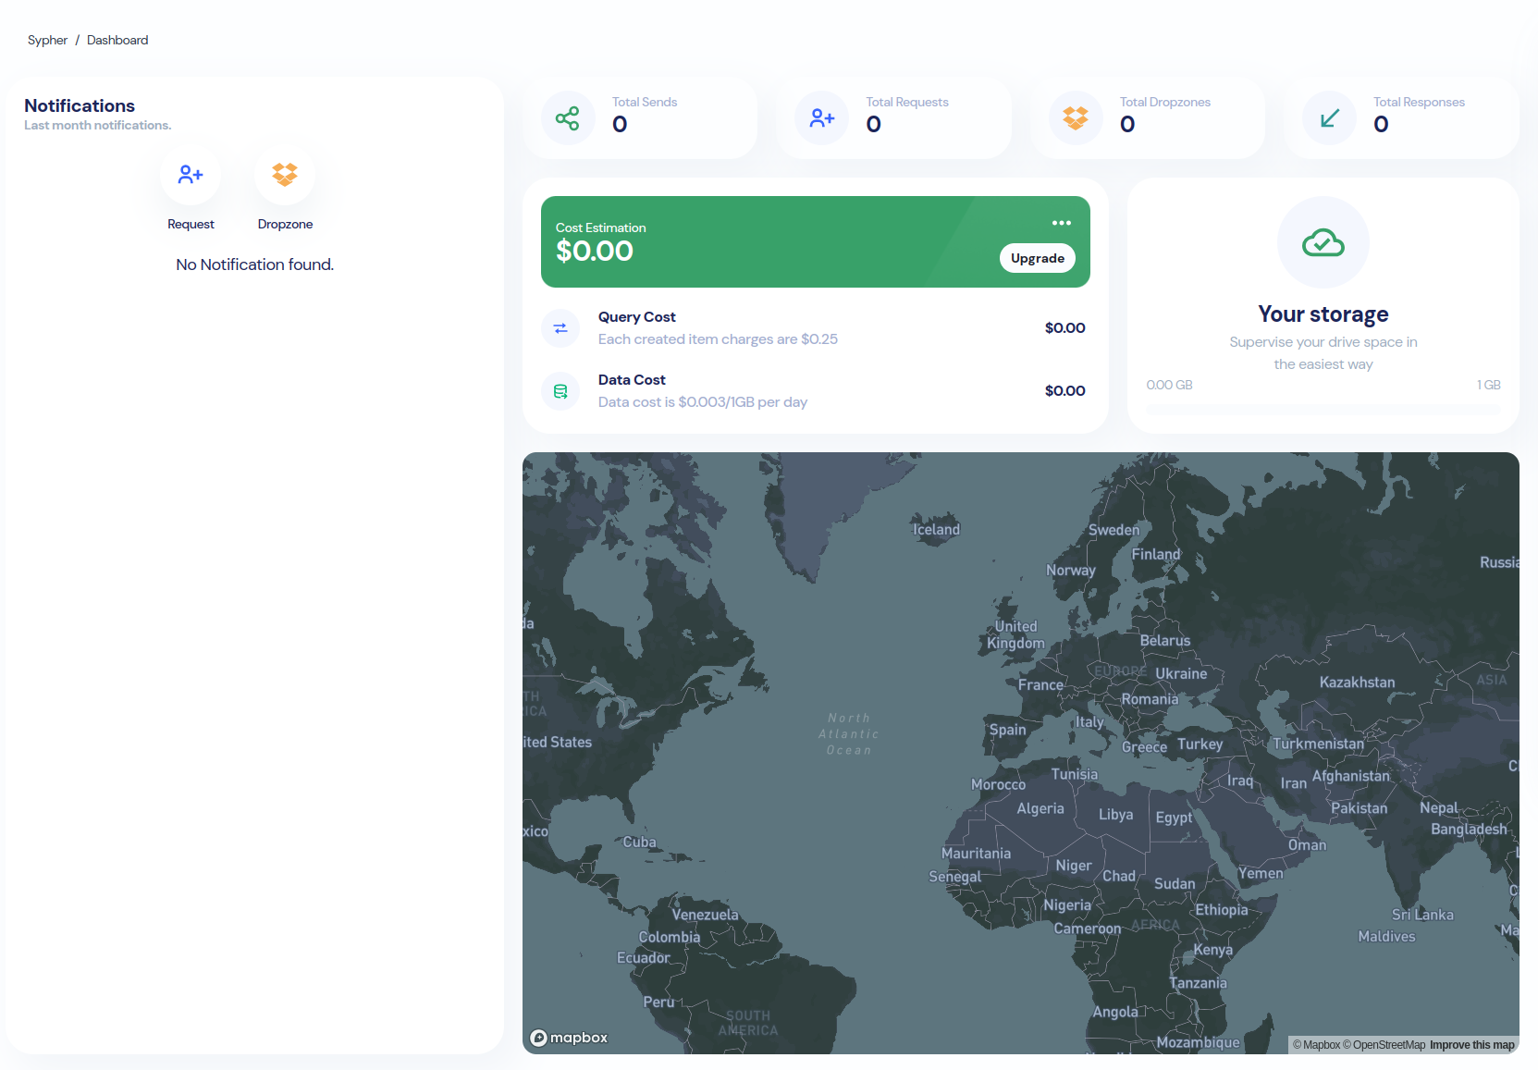Click the storage usage progress bar
The height and width of the screenshot is (1070, 1538).
pos(1323,409)
